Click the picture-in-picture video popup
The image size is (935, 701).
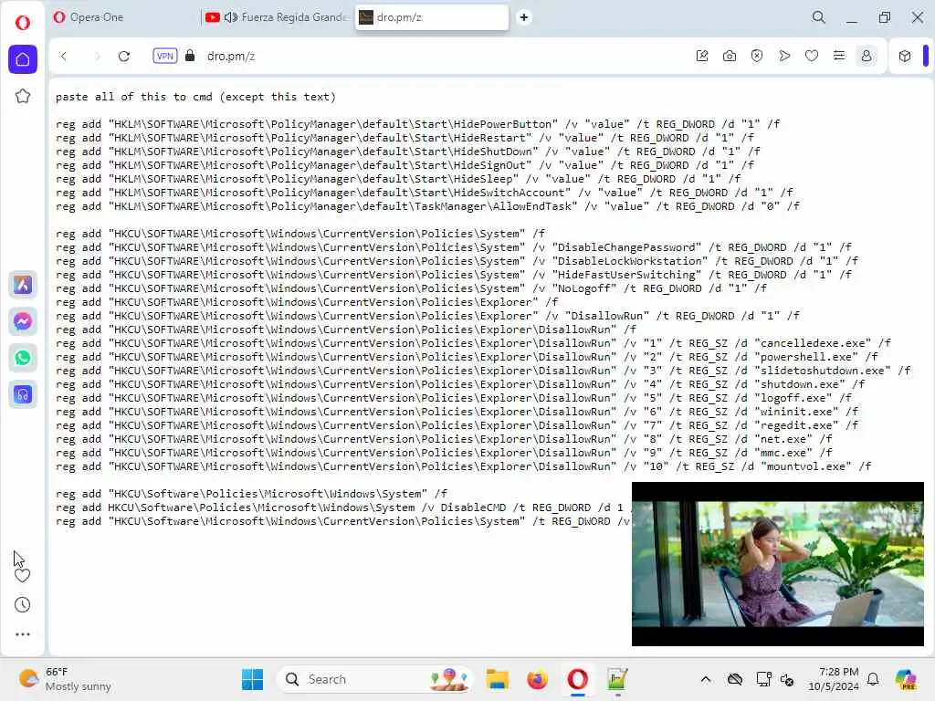pyautogui.click(x=778, y=564)
